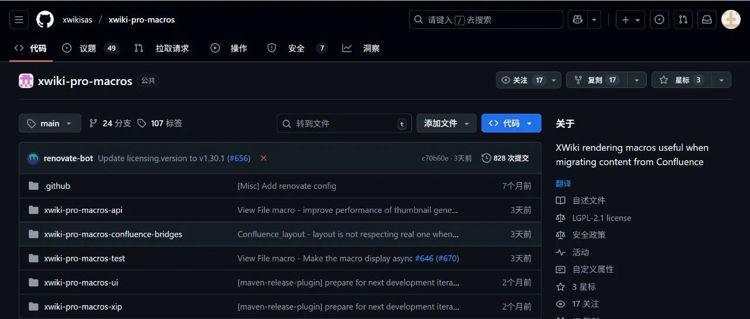Open the [Misc] Add renovate config commit

pos(287,186)
